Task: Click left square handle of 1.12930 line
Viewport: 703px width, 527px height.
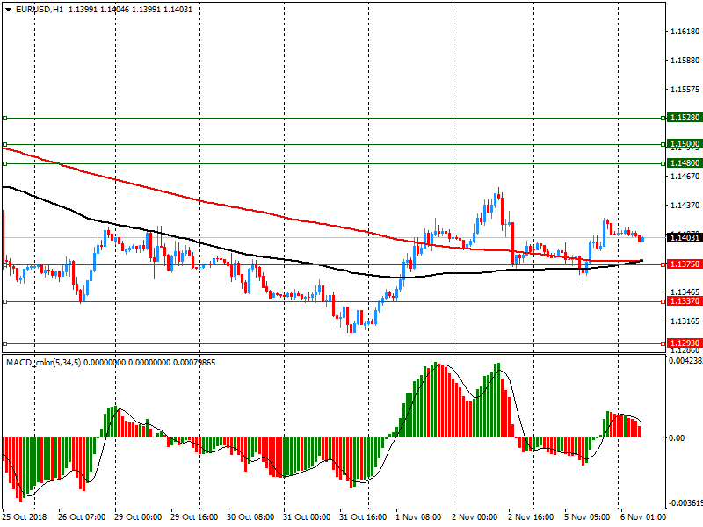Action: point(4,344)
